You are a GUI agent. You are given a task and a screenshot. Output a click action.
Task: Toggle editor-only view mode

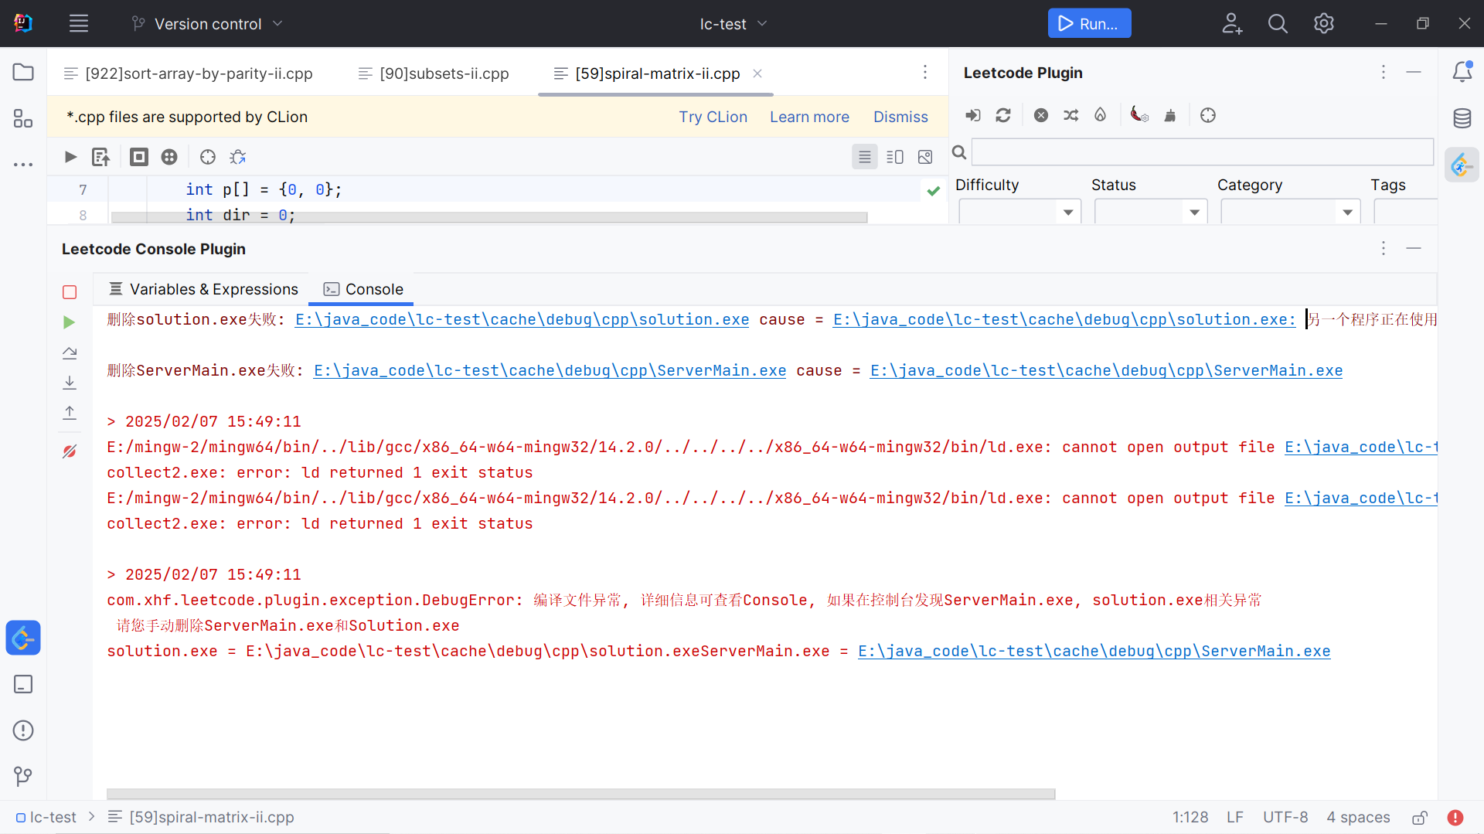click(x=865, y=157)
